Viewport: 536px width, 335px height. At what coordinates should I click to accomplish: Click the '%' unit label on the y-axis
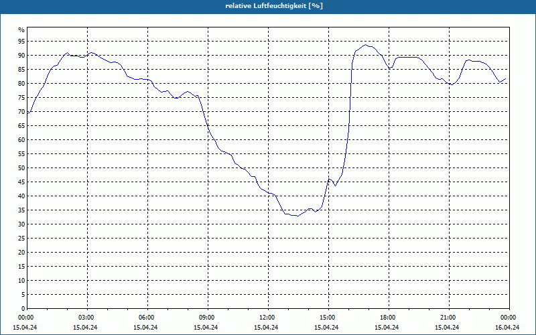(21, 30)
